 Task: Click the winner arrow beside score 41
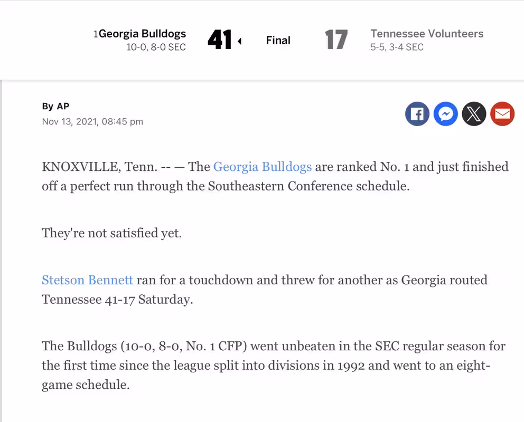coord(240,41)
